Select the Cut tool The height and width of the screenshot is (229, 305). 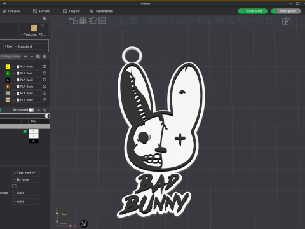point(190,21)
